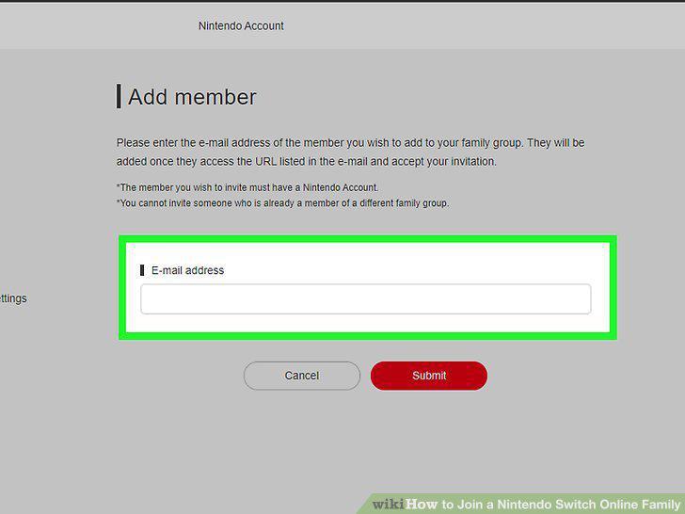Image resolution: width=685 pixels, height=514 pixels.
Task: Click the small marker beside E-mail address label
Action: [x=142, y=270]
